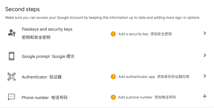Click the Second steps heading

pos(23,9)
